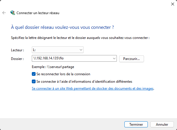Screen dimensions: 177x130
Task: Click the "Dossier :" label
Action: click(x=17, y=59)
